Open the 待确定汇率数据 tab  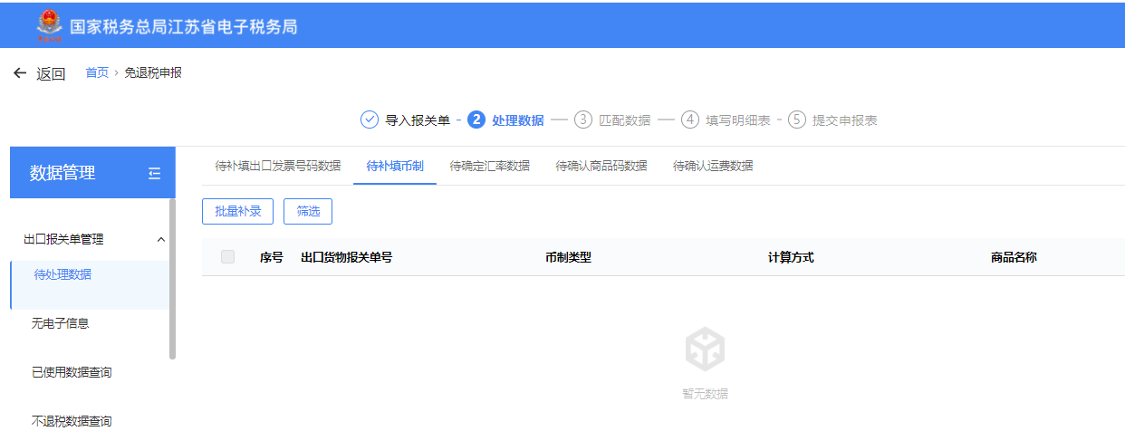489,167
